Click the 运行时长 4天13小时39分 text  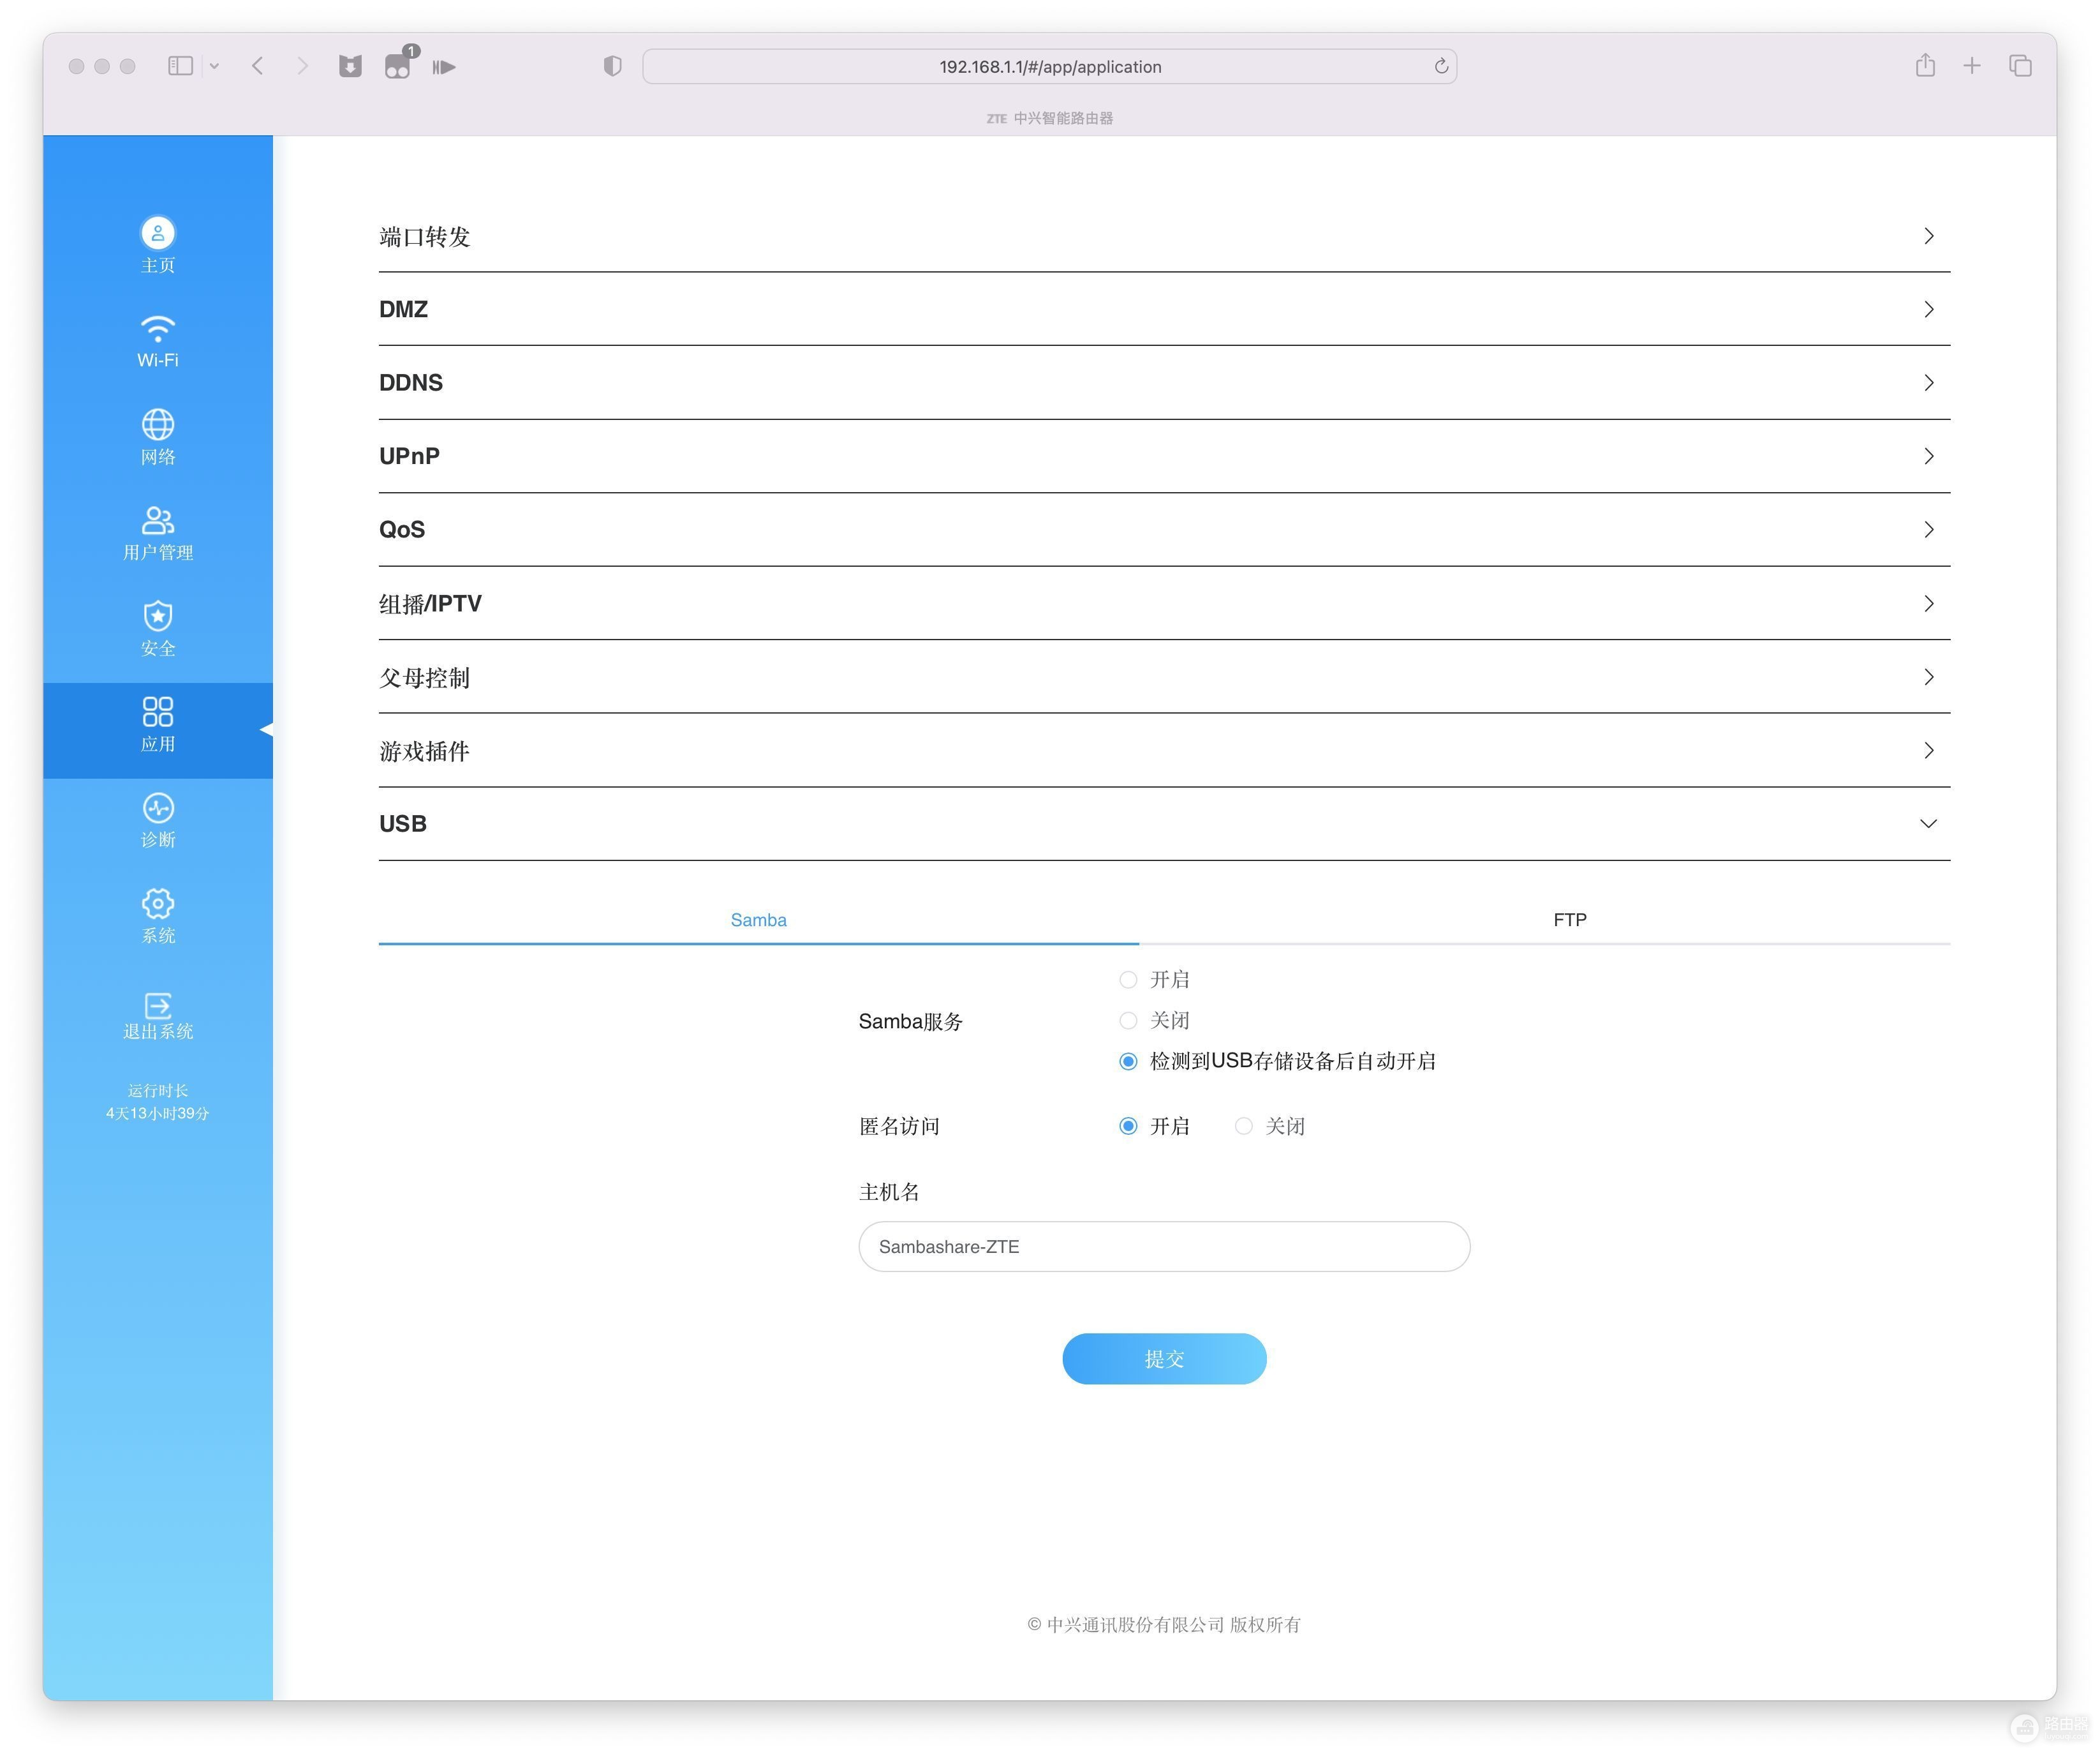coord(158,1102)
